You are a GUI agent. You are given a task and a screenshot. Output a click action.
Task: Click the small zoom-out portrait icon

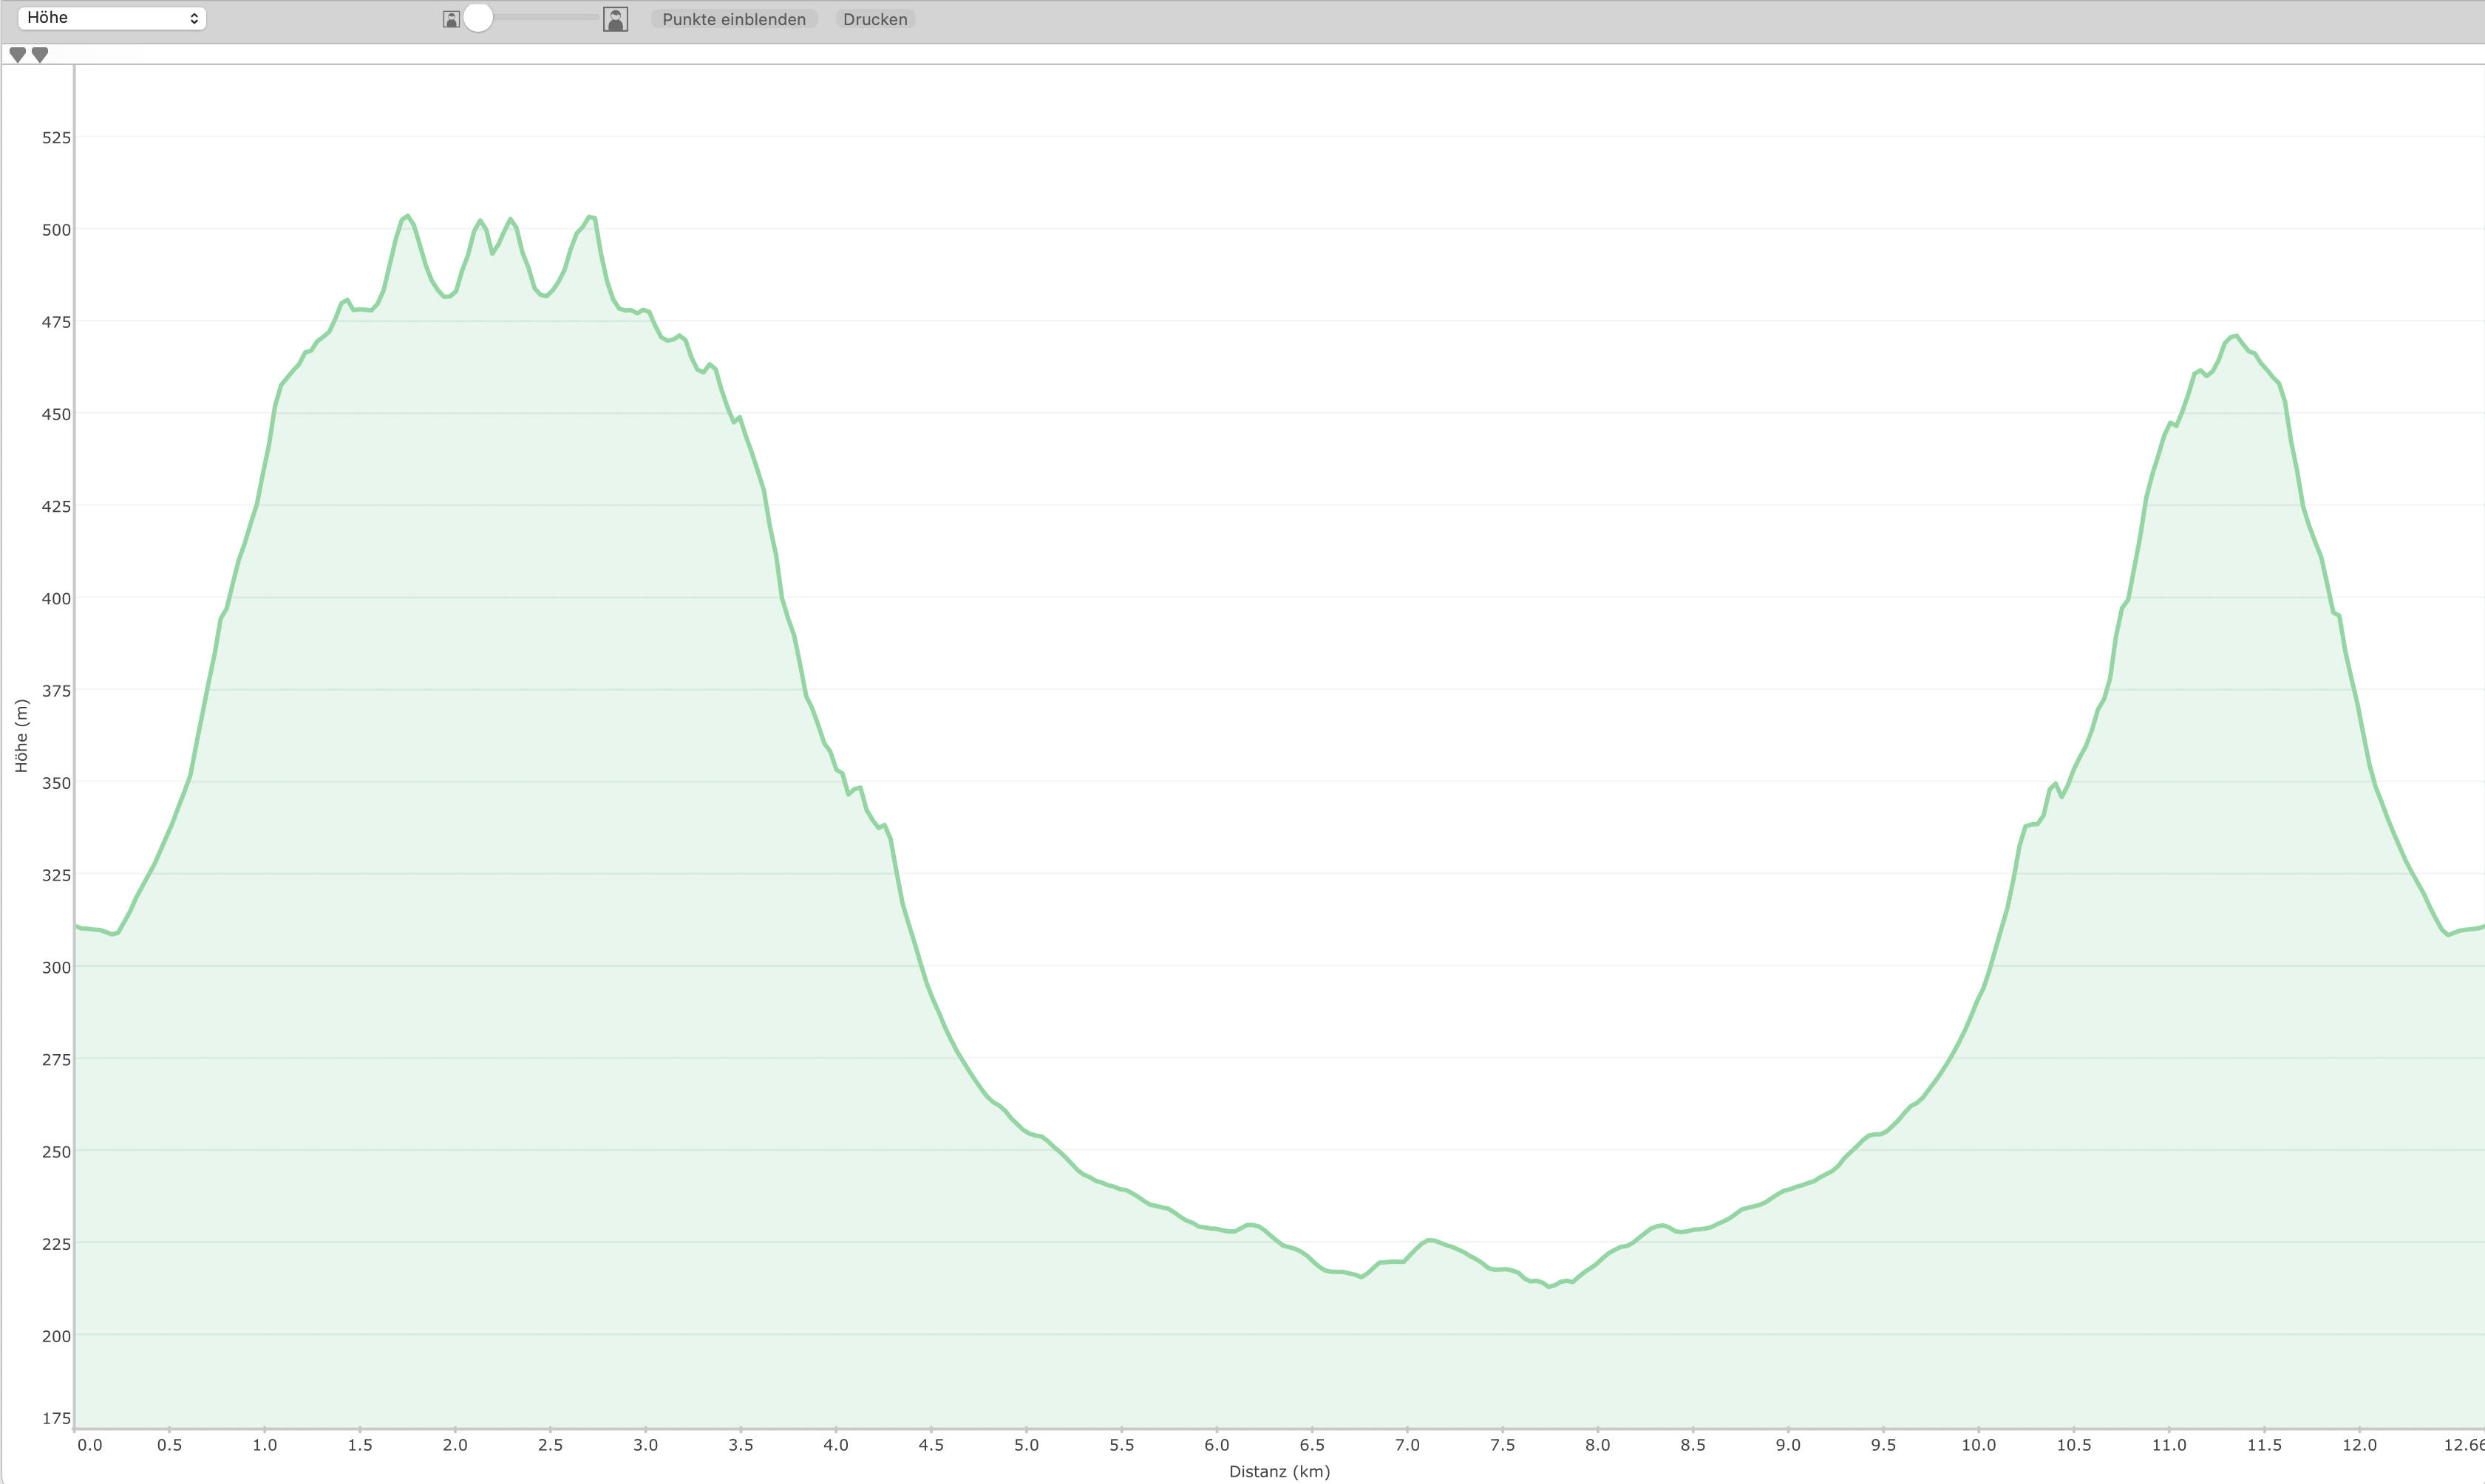click(451, 19)
